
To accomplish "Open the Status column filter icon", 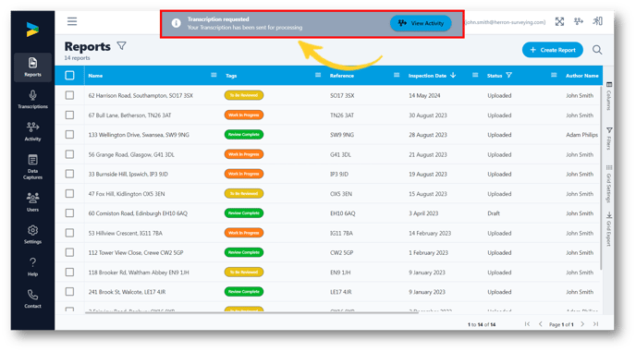I will point(509,76).
